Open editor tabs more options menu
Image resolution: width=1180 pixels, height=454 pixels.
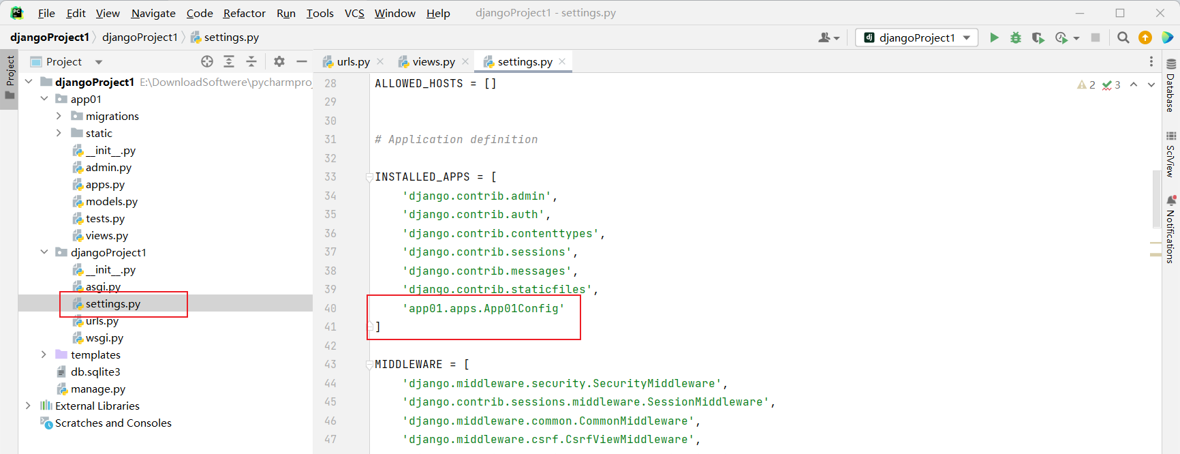click(x=1151, y=61)
